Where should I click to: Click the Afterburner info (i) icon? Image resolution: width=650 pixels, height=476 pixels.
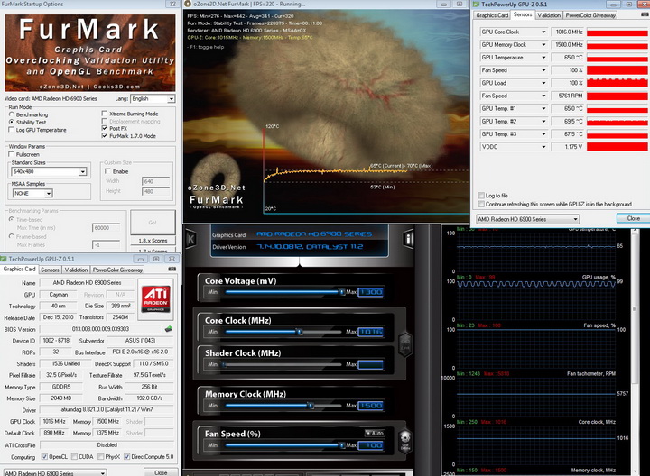point(409,240)
